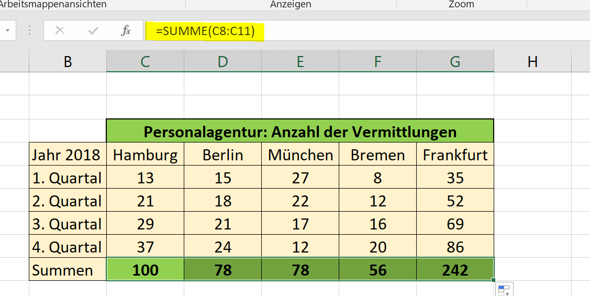This screenshot has height=296, width=590.
Task: Click the Anzeigen group label in ribbon
Action: pos(291,4)
